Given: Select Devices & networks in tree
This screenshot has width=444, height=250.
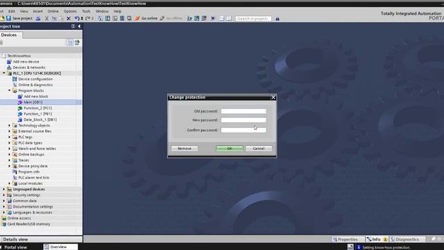Looking at the screenshot, I should tap(29, 67).
